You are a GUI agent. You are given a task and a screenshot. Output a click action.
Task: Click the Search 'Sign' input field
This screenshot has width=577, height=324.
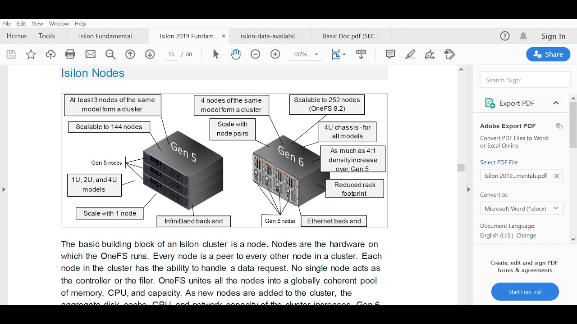tap(525, 80)
